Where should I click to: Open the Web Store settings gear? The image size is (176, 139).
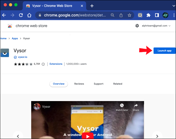137,26
